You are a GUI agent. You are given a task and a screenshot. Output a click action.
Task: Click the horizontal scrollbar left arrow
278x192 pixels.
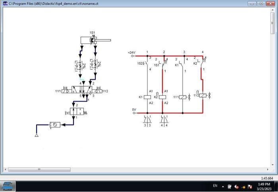click(x=5, y=169)
